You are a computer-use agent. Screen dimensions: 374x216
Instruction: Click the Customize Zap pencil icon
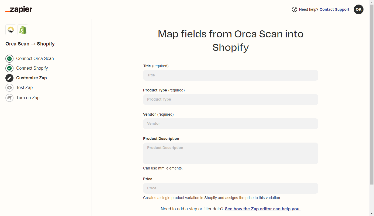click(9, 78)
